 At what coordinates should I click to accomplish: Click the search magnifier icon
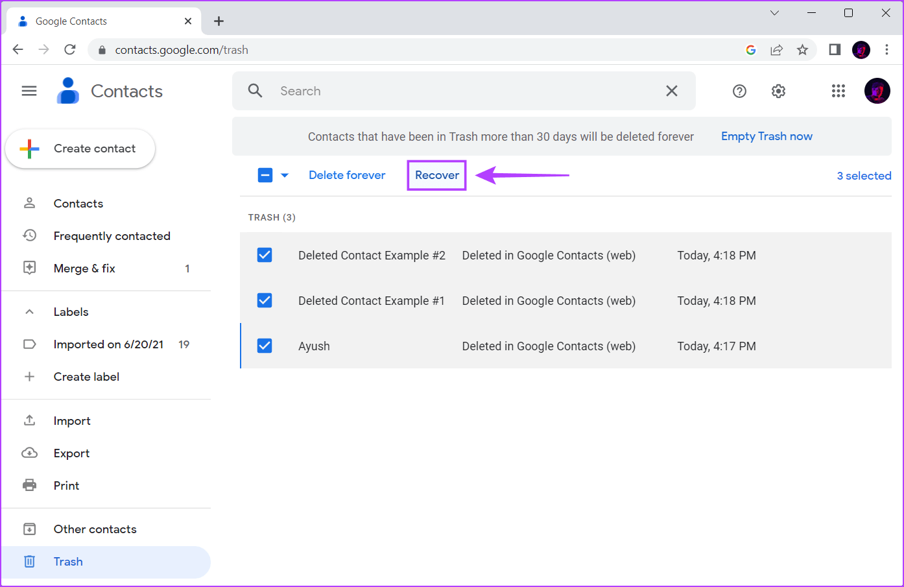[256, 91]
